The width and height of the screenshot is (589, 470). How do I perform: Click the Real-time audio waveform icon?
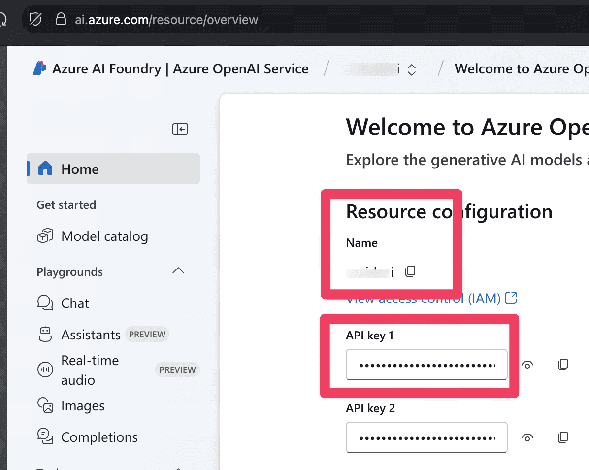(x=45, y=369)
